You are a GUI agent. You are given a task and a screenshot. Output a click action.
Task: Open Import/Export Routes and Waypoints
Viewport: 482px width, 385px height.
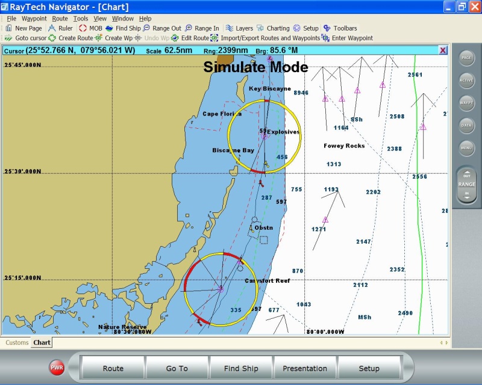pos(265,38)
